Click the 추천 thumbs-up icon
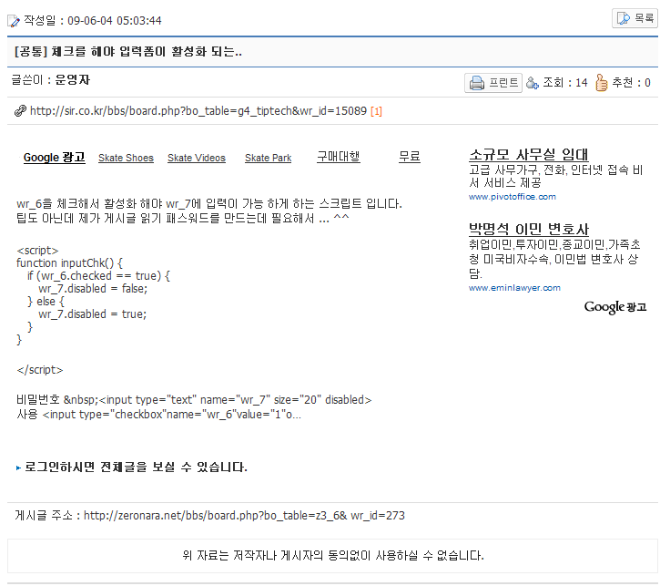This screenshot has width=660, height=586. click(601, 83)
